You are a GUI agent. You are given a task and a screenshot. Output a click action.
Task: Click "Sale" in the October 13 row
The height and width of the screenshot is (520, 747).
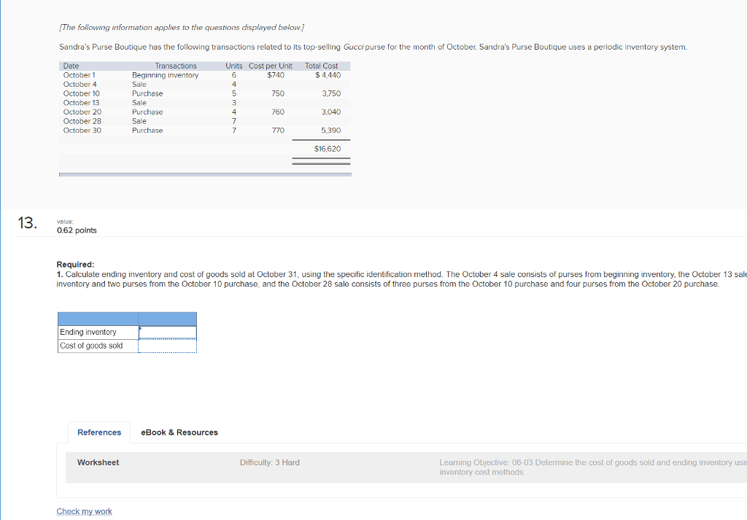[x=139, y=103]
